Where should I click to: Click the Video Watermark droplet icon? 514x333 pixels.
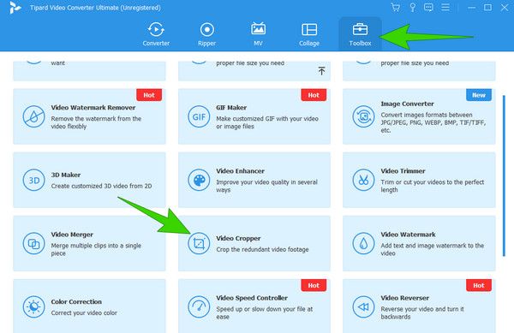363,244
